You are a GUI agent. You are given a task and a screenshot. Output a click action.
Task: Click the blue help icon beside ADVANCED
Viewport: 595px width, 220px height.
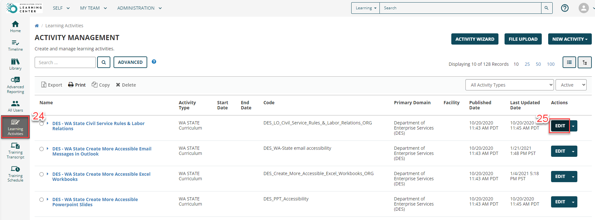pos(154,62)
